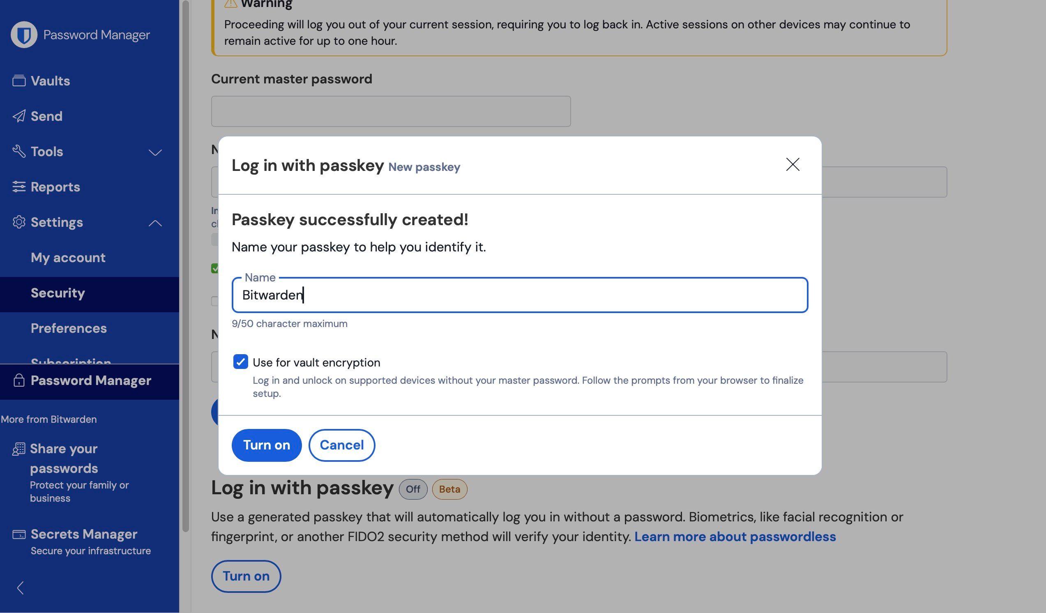Open Vaults via its sidebar icon
Viewport: 1046px width, 613px height.
18,81
